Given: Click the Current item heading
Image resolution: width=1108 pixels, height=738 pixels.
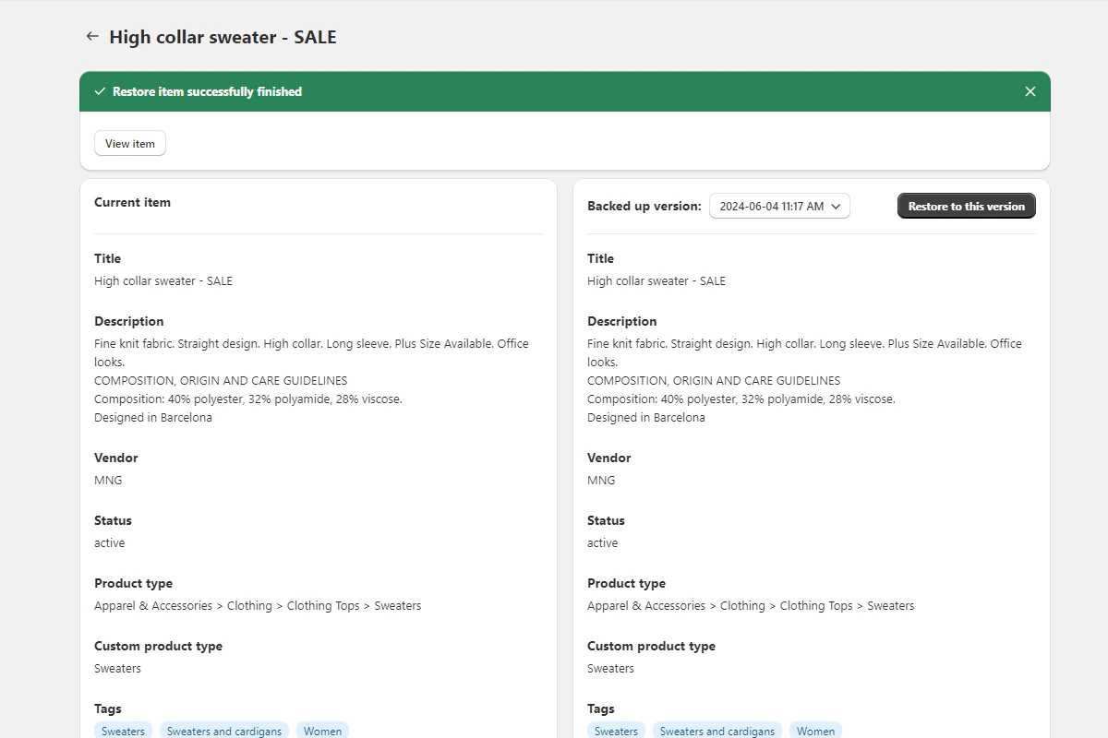Looking at the screenshot, I should point(132,202).
